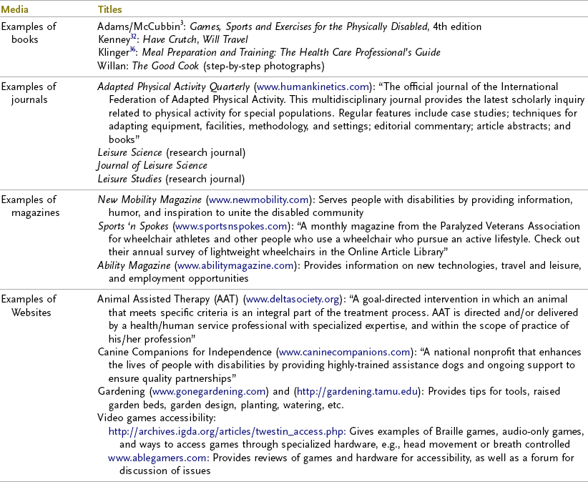Click the "Canine Companions for Independence" entry name

pos(185,352)
